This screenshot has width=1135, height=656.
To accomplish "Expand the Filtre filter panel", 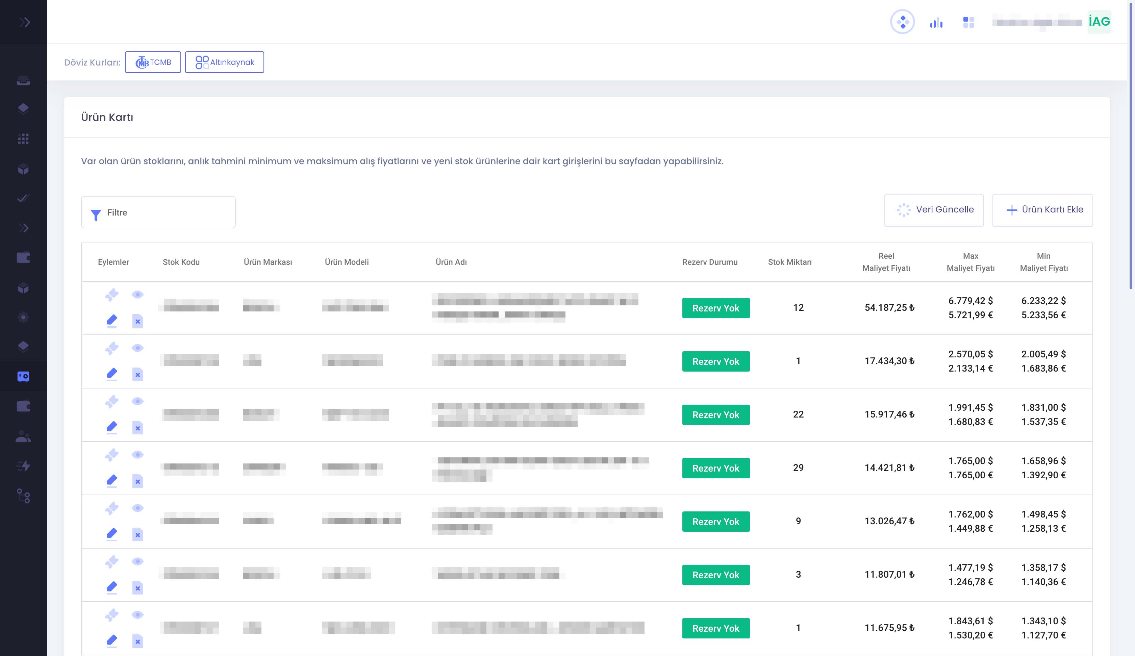I will click(158, 212).
